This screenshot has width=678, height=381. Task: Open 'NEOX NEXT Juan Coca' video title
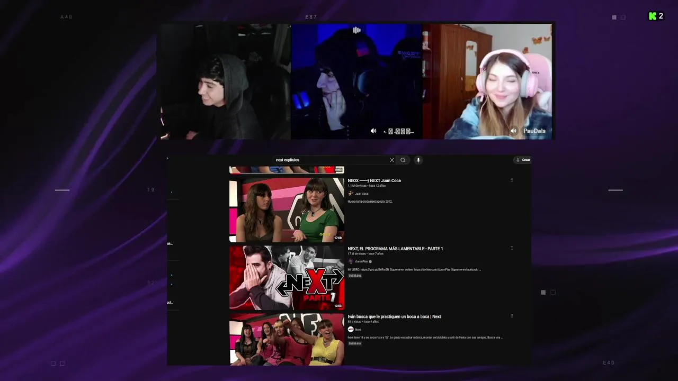click(x=374, y=180)
